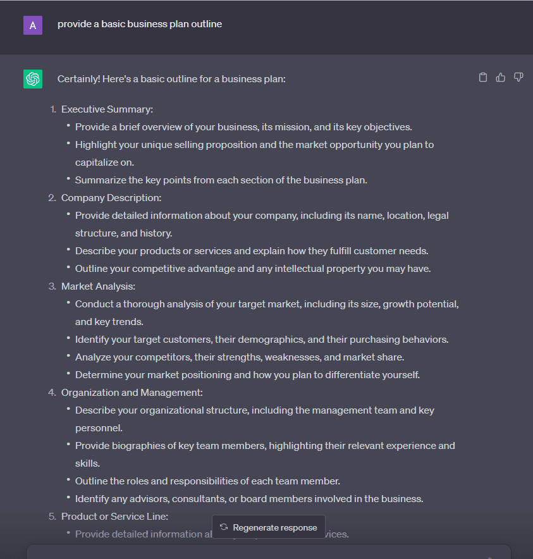Click the green ChatGPT logo avatar
Viewport: 533px width, 559px height.
(x=32, y=78)
